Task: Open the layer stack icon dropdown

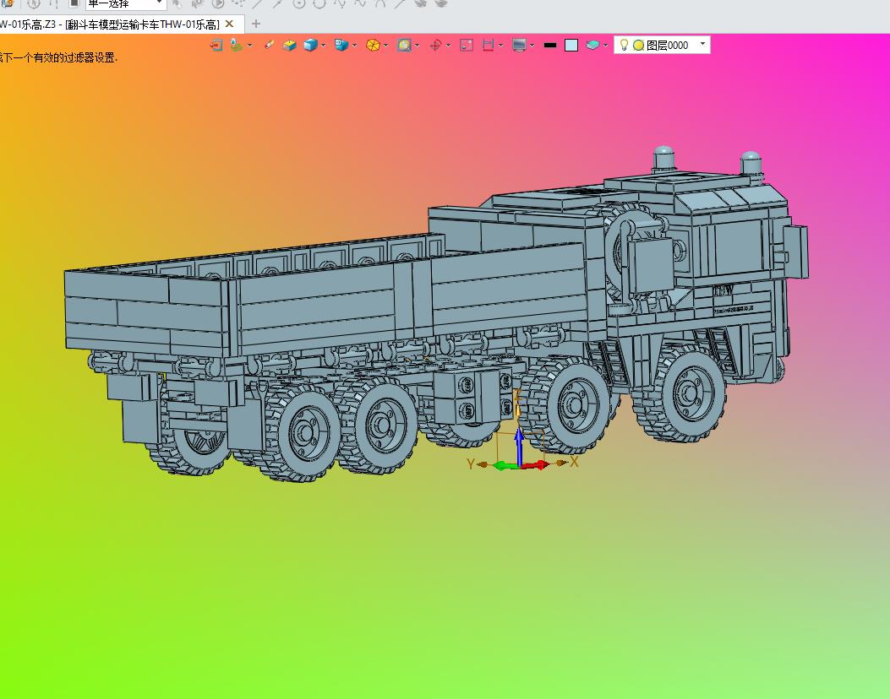Action: (x=606, y=46)
